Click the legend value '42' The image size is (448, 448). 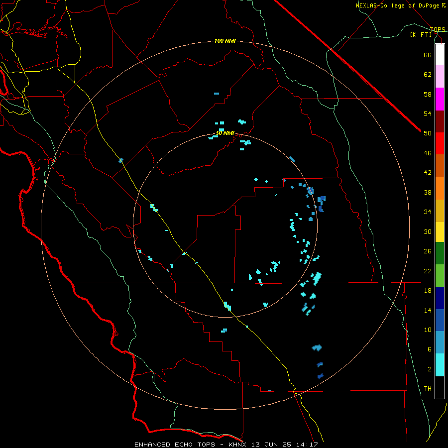click(x=428, y=173)
